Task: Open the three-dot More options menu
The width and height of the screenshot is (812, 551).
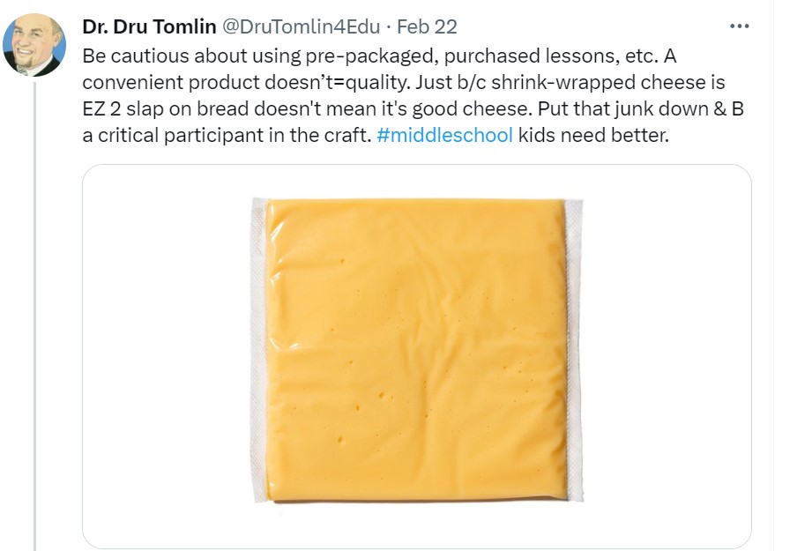Action: point(740,26)
